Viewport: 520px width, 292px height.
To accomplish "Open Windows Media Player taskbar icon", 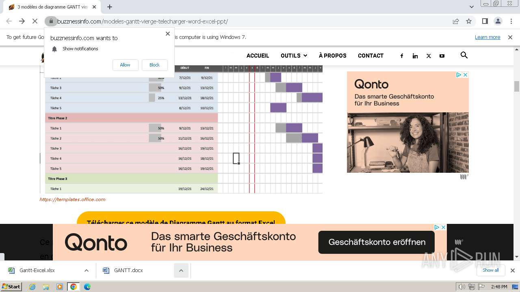I will [x=60, y=287].
